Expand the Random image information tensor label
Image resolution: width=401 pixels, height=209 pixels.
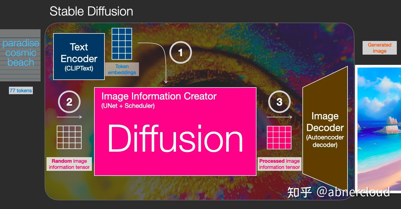[x=69, y=164]
